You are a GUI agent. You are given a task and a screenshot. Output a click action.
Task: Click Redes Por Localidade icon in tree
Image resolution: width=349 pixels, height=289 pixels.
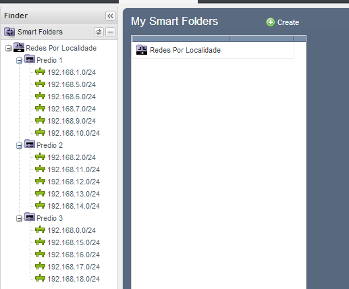coord(19,47)
